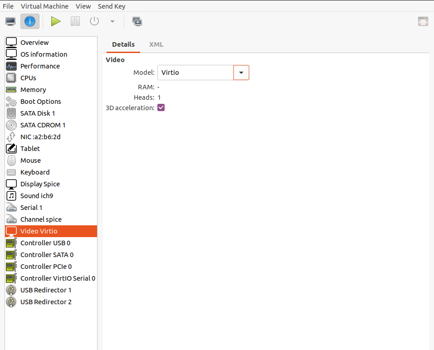This screenshot has width=434, height=350.
Task: Shut down the VM via power icon
Action: (94, 21)
